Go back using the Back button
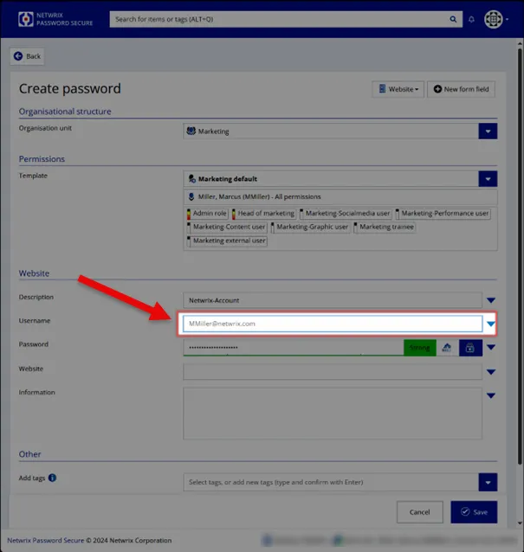This screenshot has width=524, height=552. click(27, 56)
